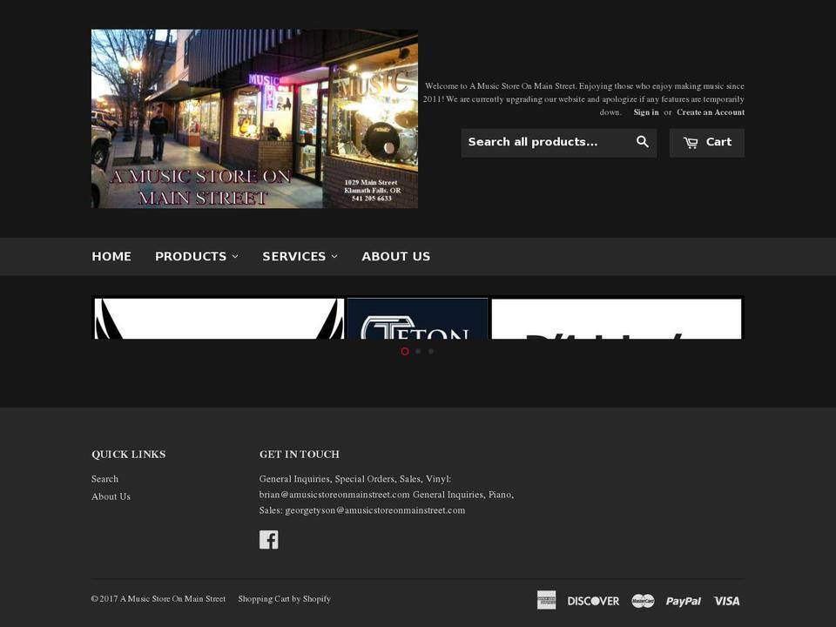Click the Discover payment icon
The height and width of the screenshot is (627, 836).
point(593,600)
